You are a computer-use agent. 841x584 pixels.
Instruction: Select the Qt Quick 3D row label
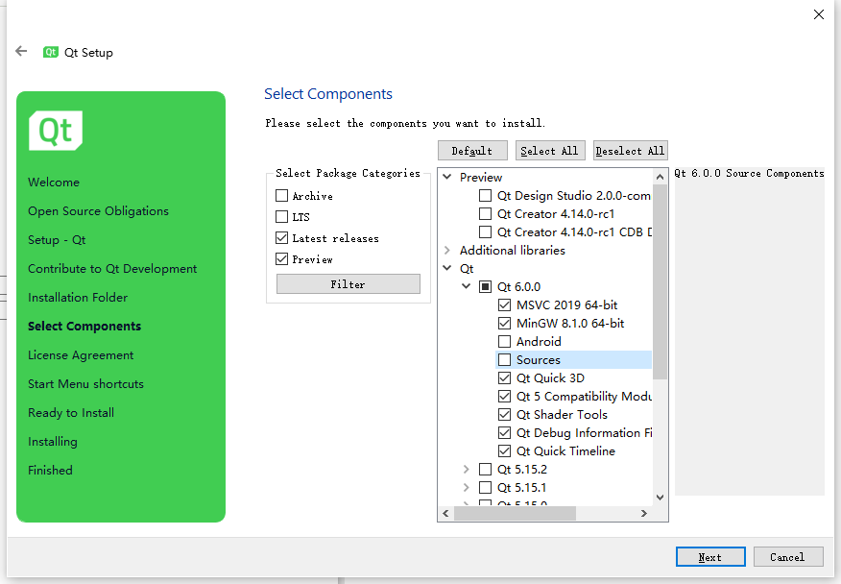550,377
